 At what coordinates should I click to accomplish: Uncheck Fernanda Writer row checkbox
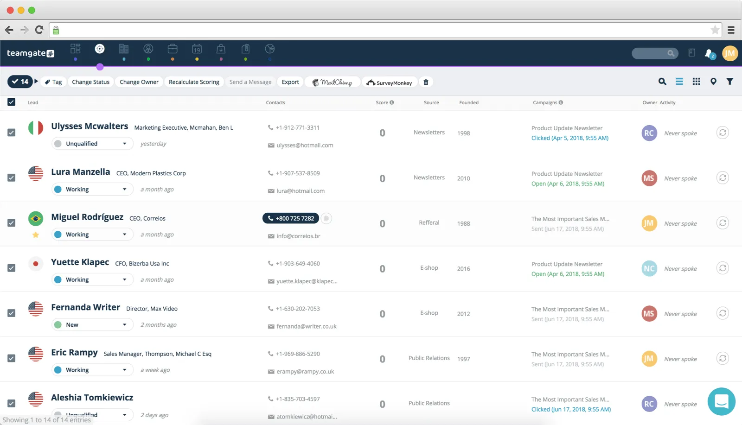[12, 313]
